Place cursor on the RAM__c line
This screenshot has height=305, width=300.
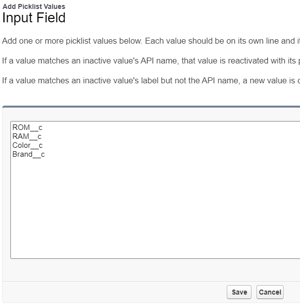pyautogui.click(x=27, y=136)
